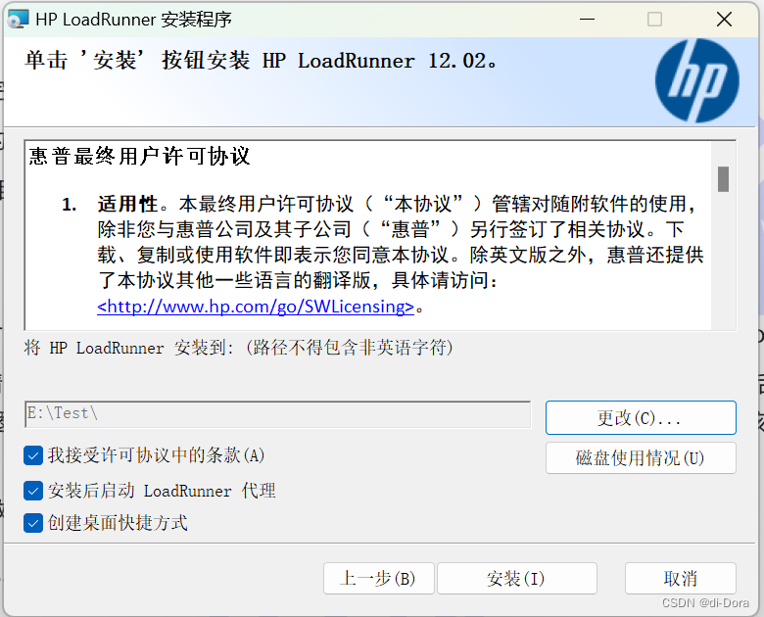Toggle 我接受许可协议中的条款(A) checkbox

(x=33, y=456)
